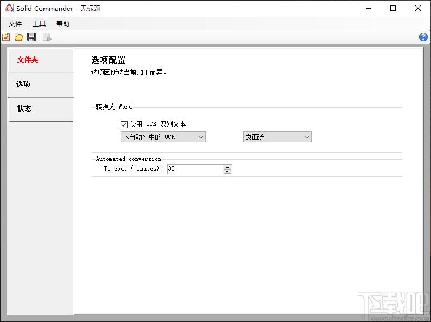Viewport: 431px width, 322px height.
Task: Open a file with the folder icon
Action: pyautogui.click(x=18, y=37)
